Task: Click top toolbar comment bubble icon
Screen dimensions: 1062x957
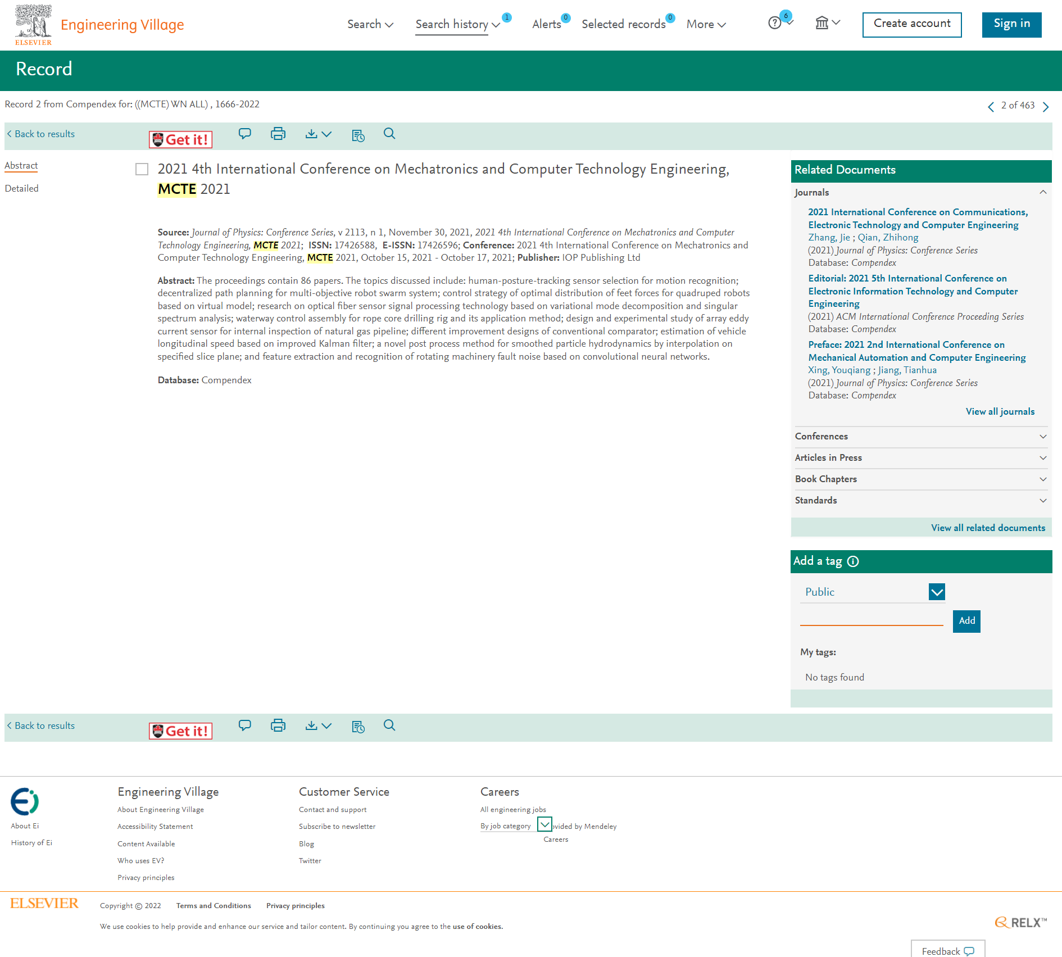Action: [245, 134]
